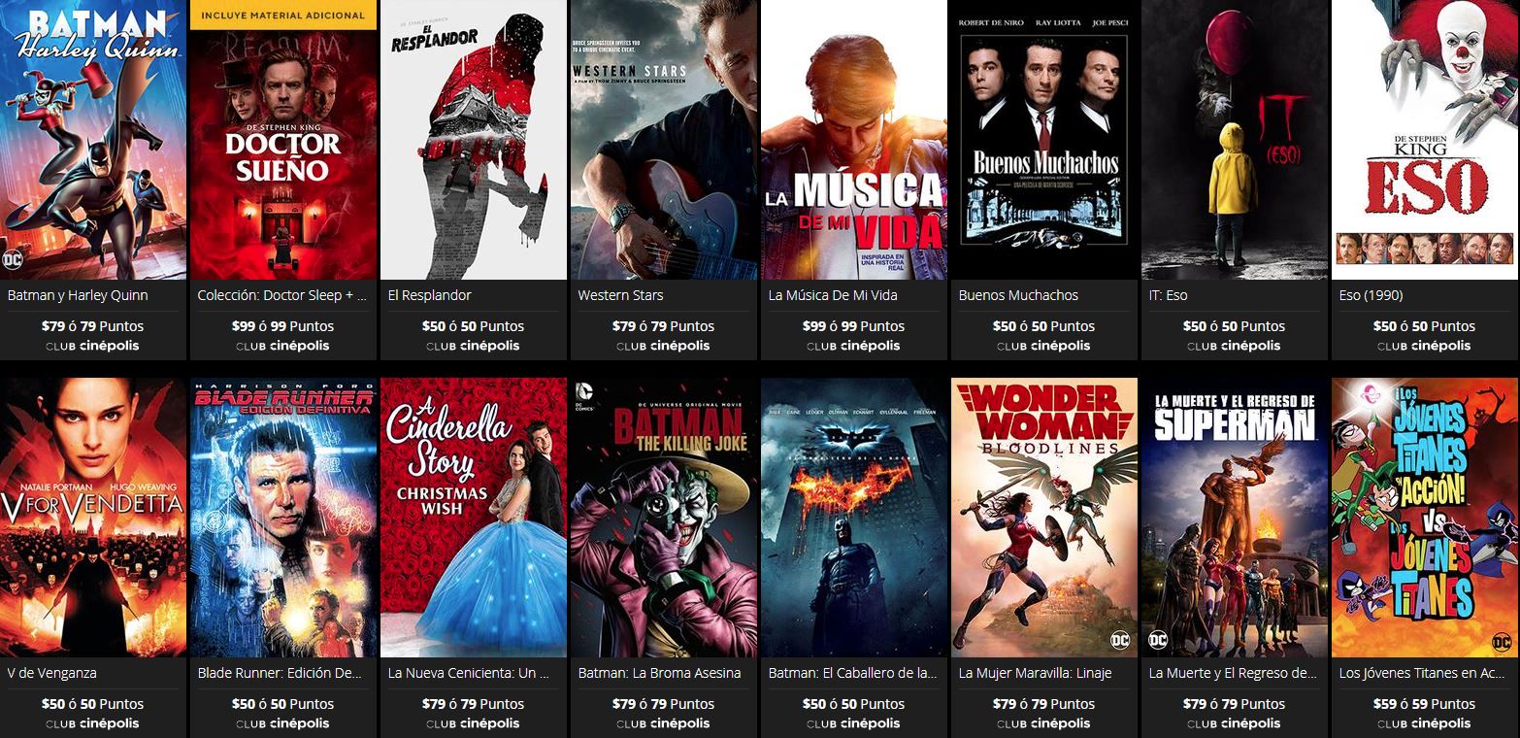Select the Buenos Muchachos poster
The width and height of the screenshot is (1520, 738).
tap(1044, 140)
